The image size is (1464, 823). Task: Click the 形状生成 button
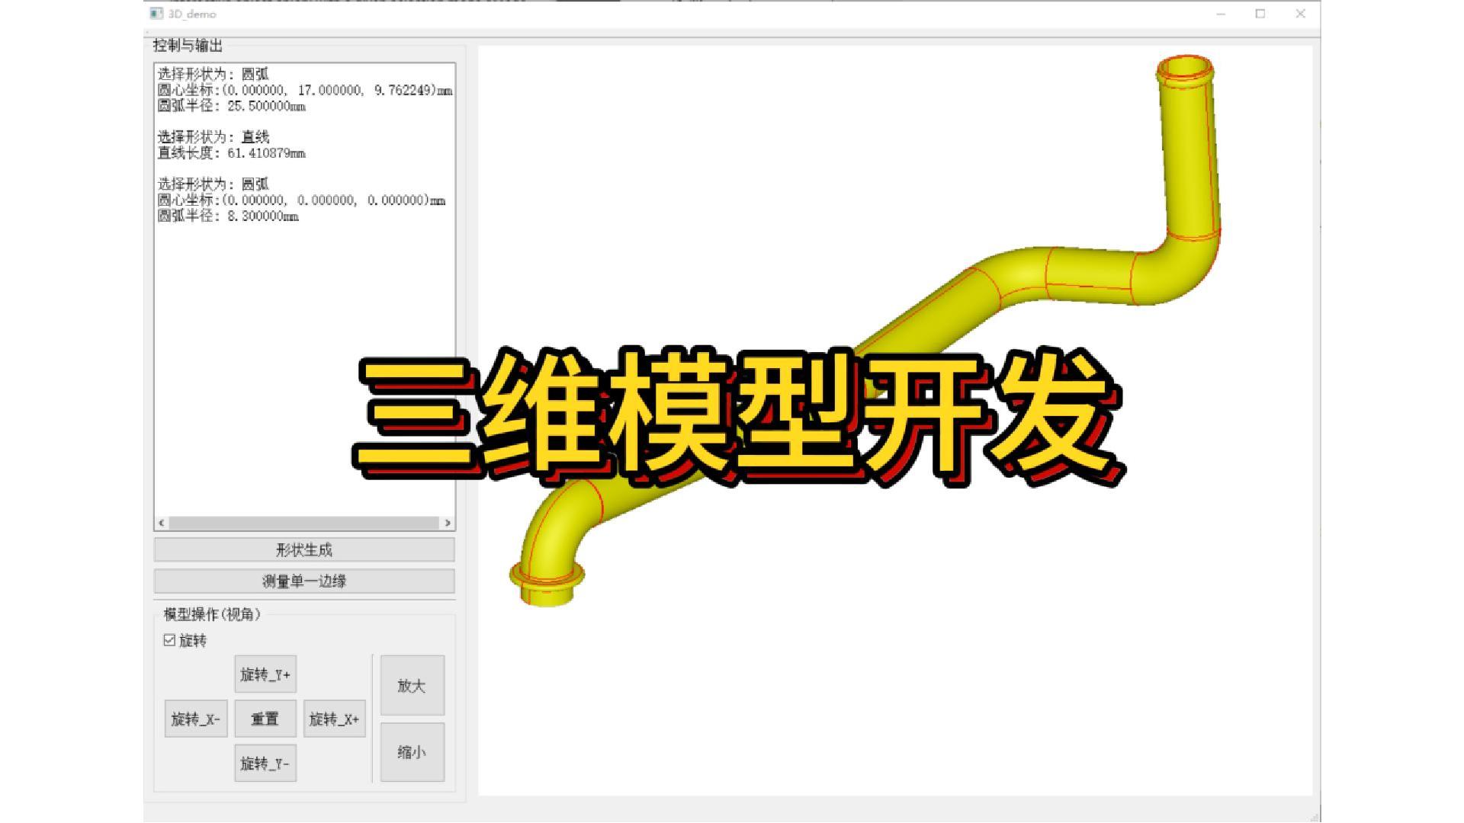point(304,549)
